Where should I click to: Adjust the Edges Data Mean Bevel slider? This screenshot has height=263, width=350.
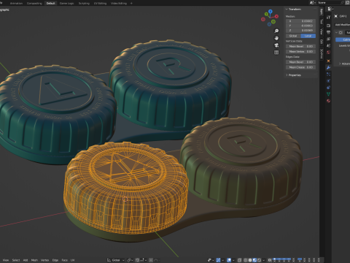[x=300, y=62]
